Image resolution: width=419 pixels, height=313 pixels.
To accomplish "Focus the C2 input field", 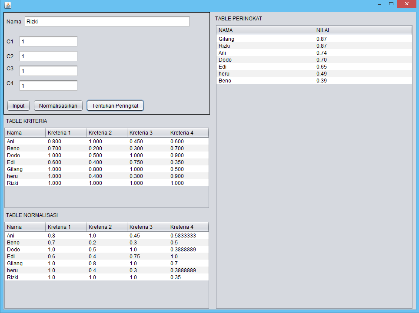I will [x=48, y=56].
